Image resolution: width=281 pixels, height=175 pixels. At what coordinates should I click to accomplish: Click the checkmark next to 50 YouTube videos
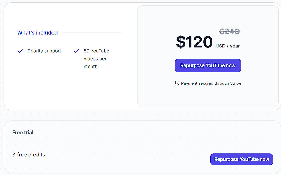point(76,51)
